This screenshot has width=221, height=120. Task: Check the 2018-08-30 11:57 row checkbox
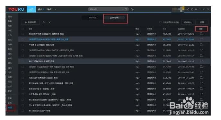[23, 56]
